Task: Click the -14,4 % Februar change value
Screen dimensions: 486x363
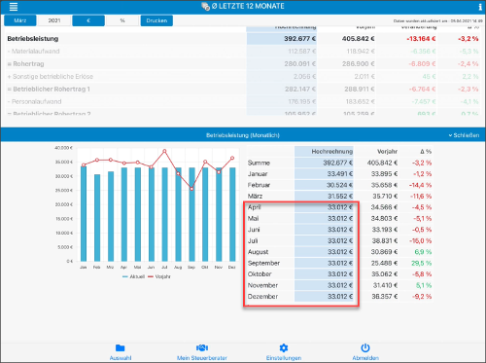Action: [x=420, y=185]
